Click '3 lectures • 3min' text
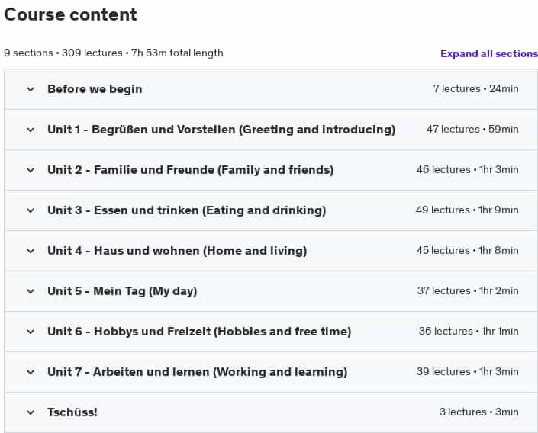 coord(479,412)
